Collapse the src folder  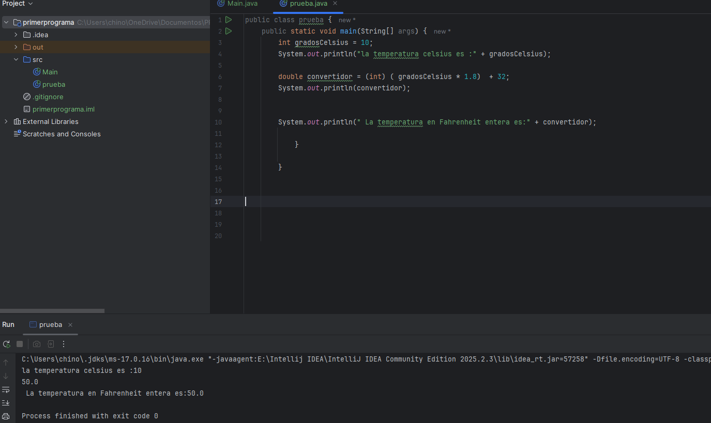click(16, 59)
